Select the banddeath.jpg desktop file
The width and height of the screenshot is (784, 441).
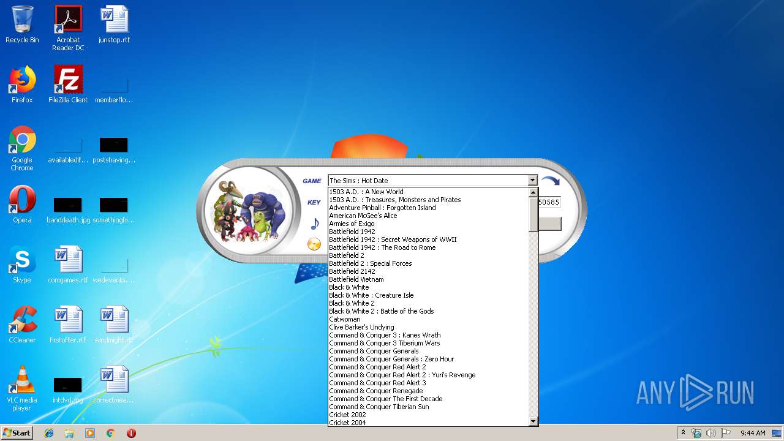pos(68,209)
